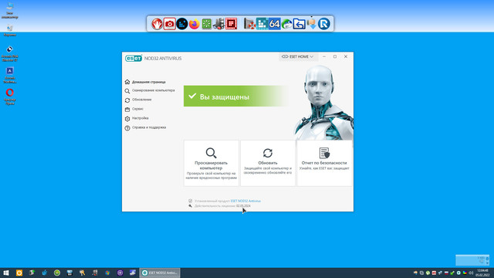Click the Вы защищены status banner
This screenshot has width=494, height=278.
click(x=235, y=96)
